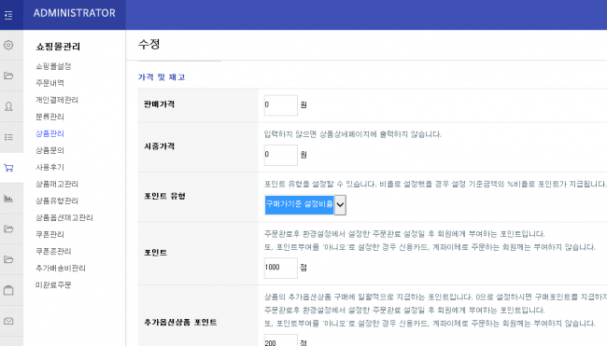Open the box icon in sidebar
This screenshot has height=346, width=607.
pos(8,290)
